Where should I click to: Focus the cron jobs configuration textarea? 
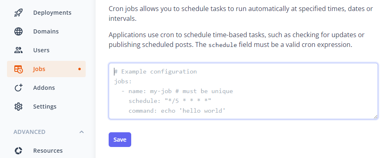pyautogui.click(x=243, y=91)
